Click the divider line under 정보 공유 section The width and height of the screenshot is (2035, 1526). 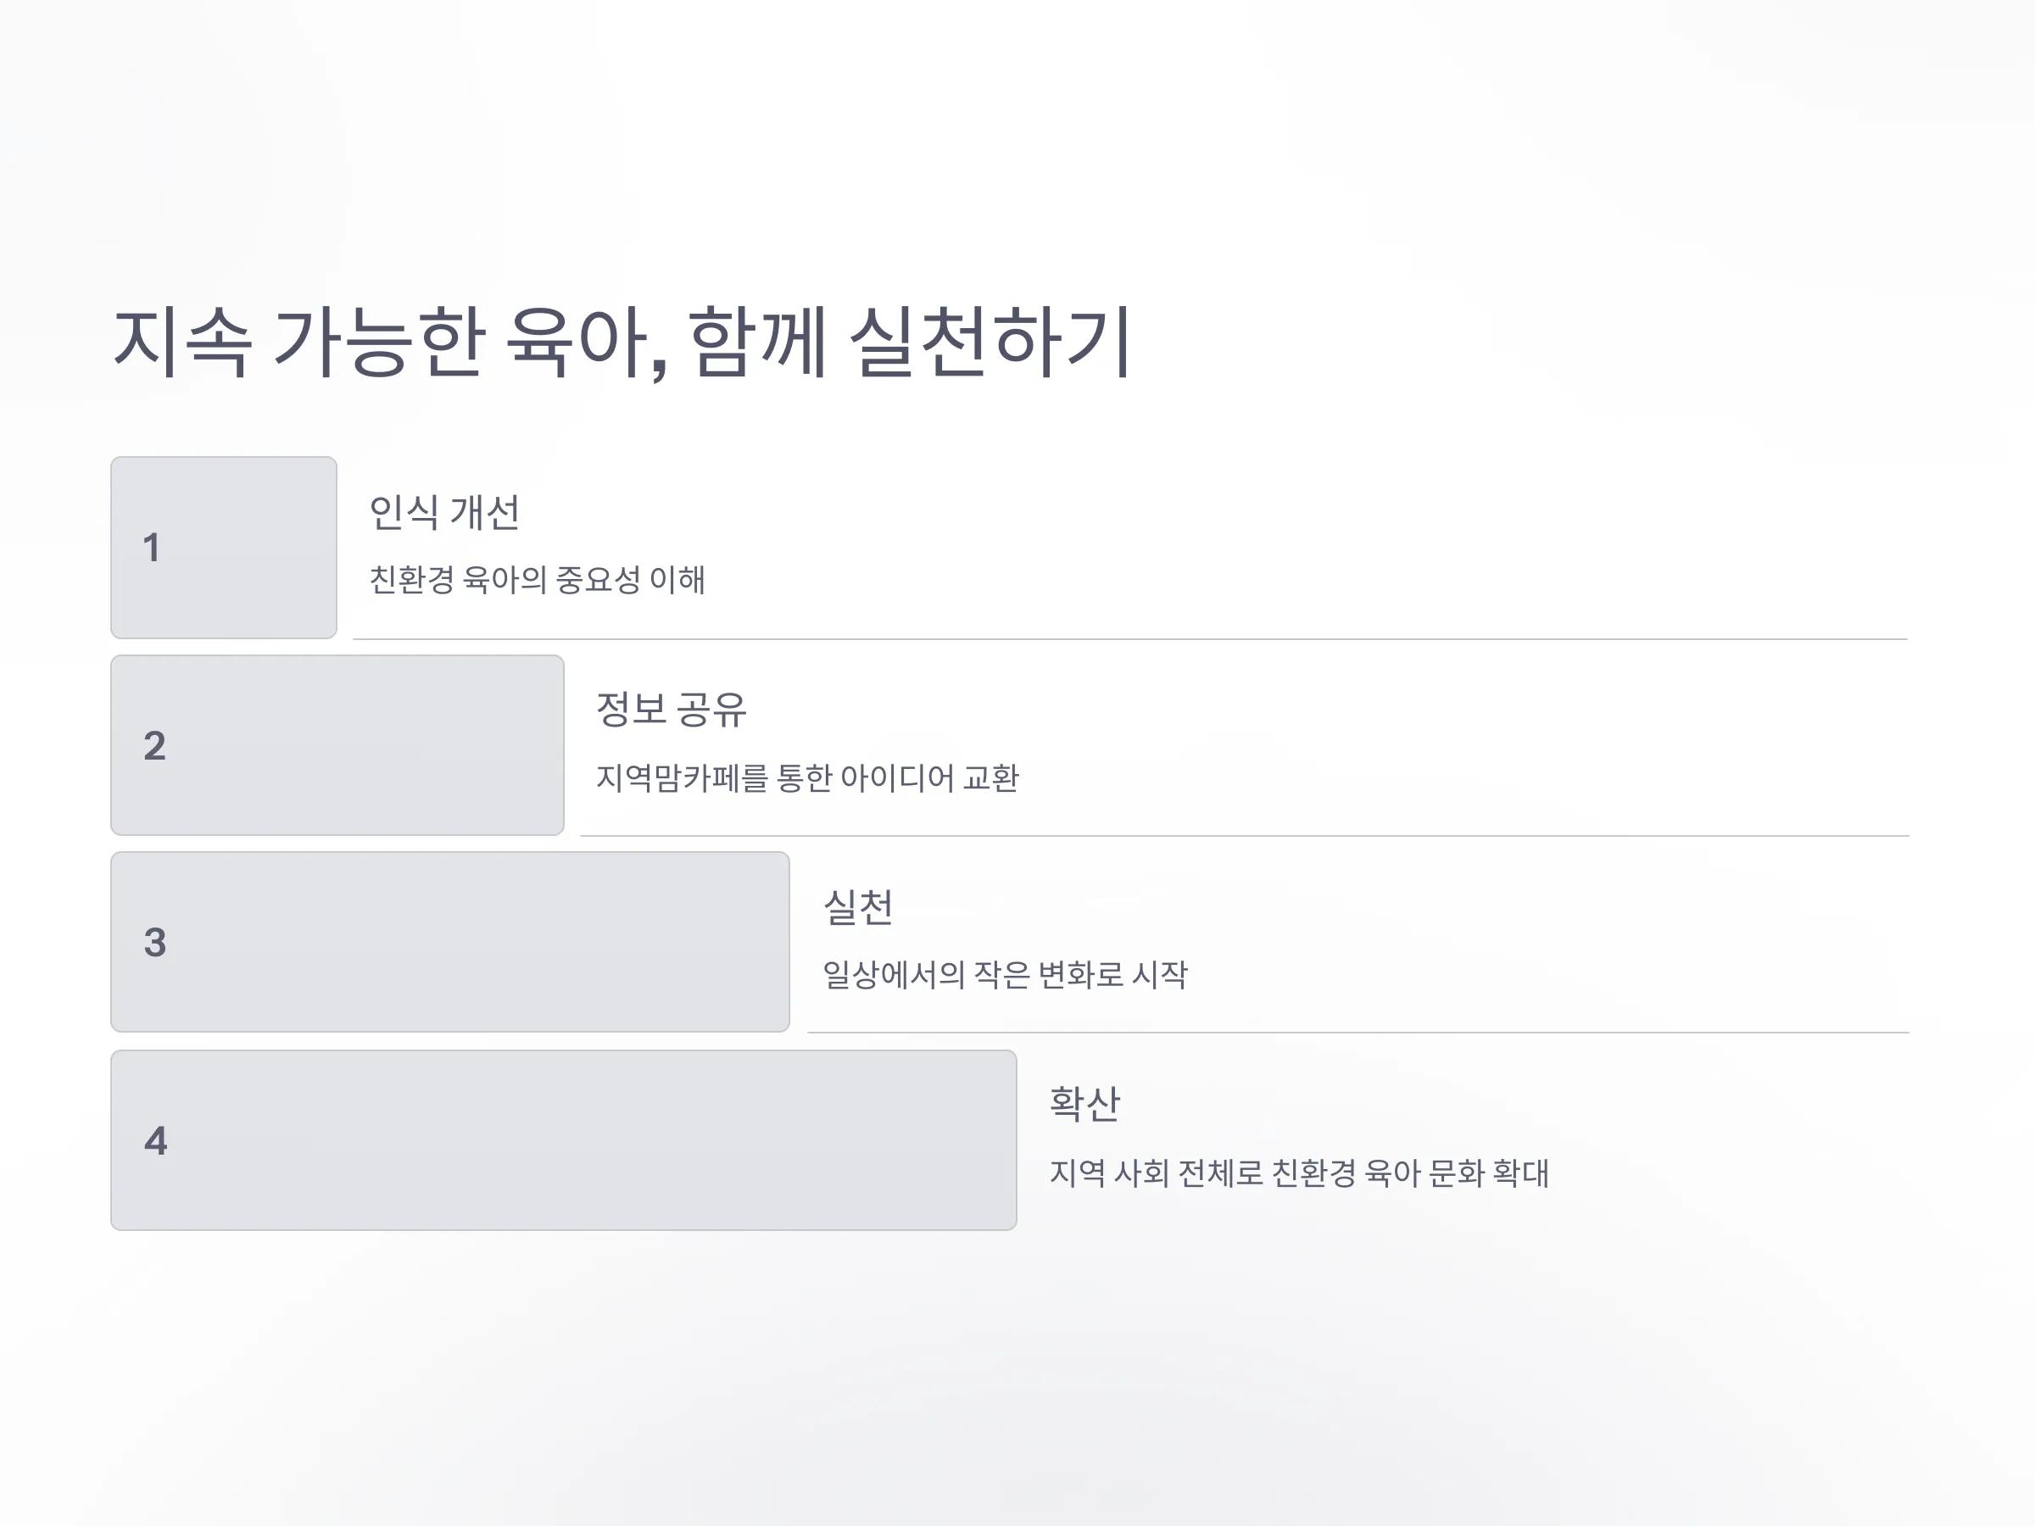1245,836
